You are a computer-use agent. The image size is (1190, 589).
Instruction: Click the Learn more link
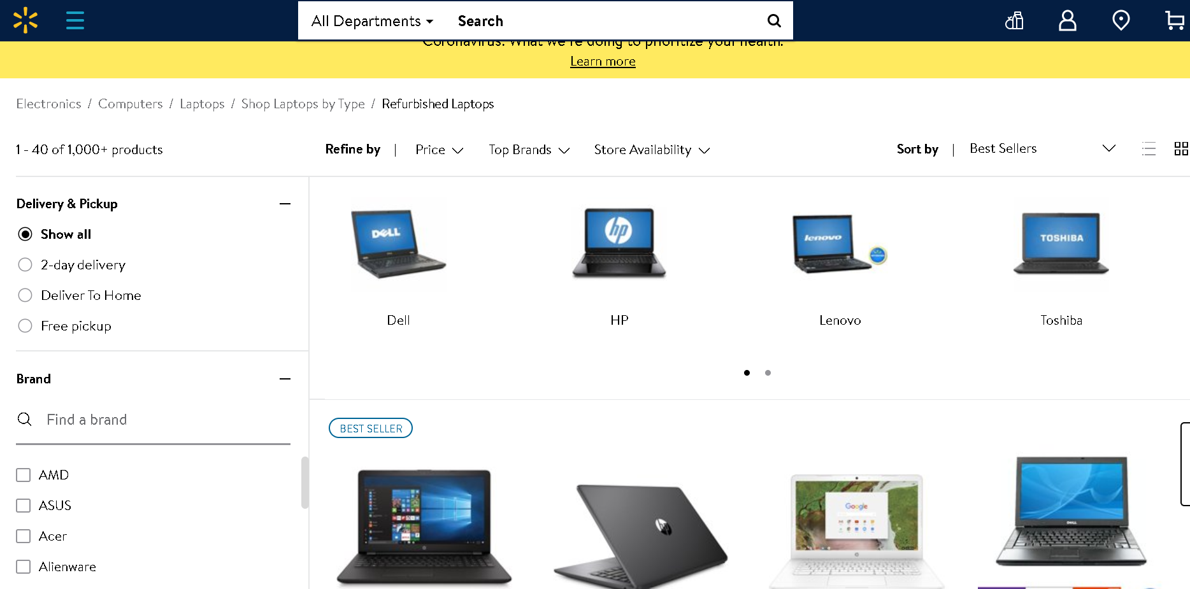tap(603, 61)
